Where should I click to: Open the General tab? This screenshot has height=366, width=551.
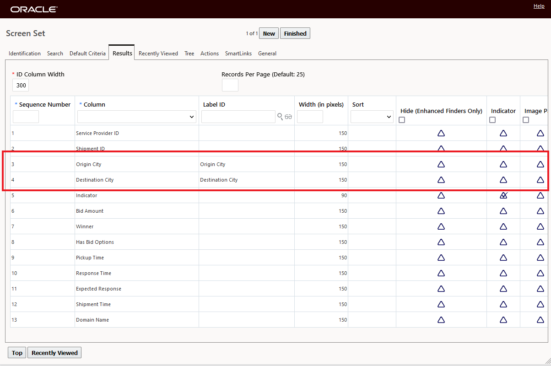point(267,54)
